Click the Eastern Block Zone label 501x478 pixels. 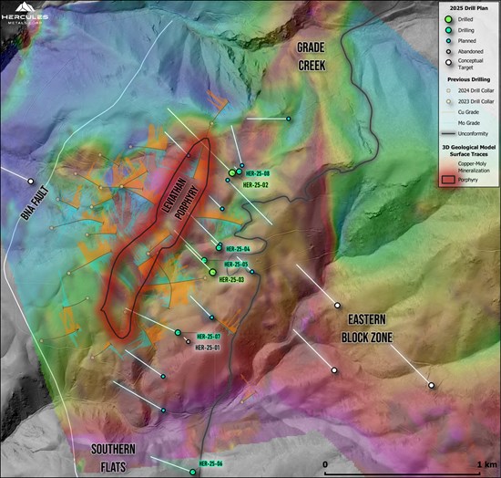click(x=367, y=328)
